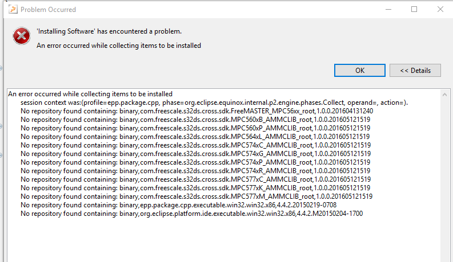Select the FreeMASTER_MPC56xx_root error line
This screenshot has height=262, width=453.
tap(197, 111)
